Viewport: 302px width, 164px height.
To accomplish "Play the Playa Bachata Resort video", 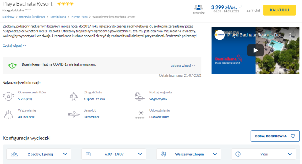I will pos(255,50).
